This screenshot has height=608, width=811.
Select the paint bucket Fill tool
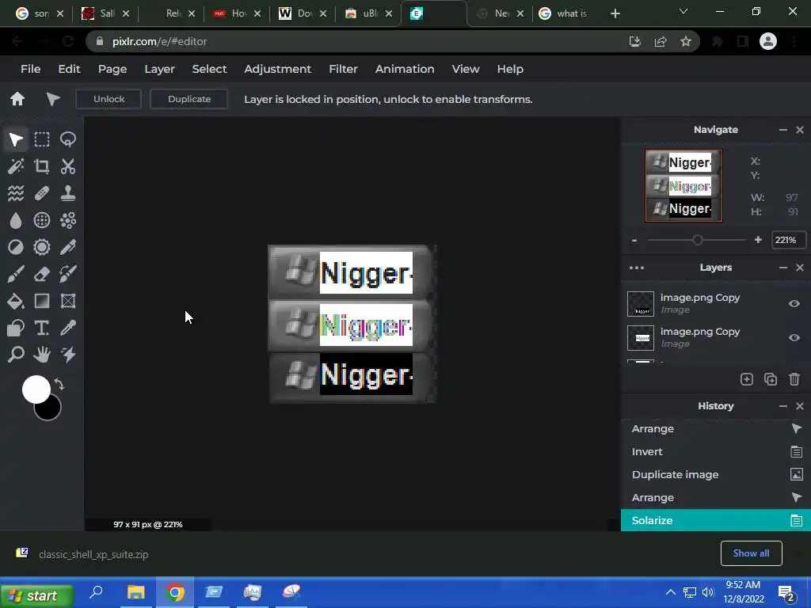coord(16,301)
